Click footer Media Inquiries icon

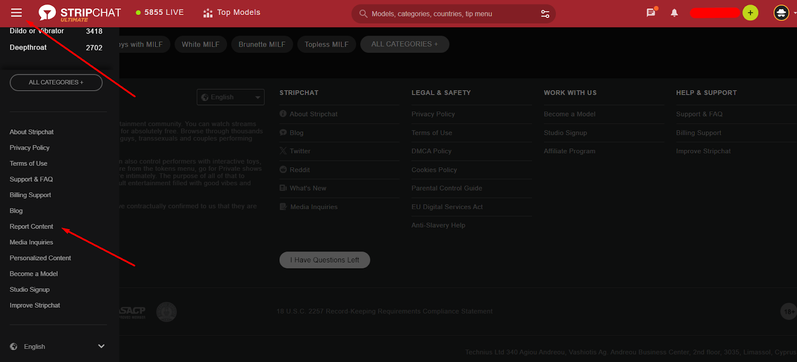pyautogui.click(x=283, y=207)
